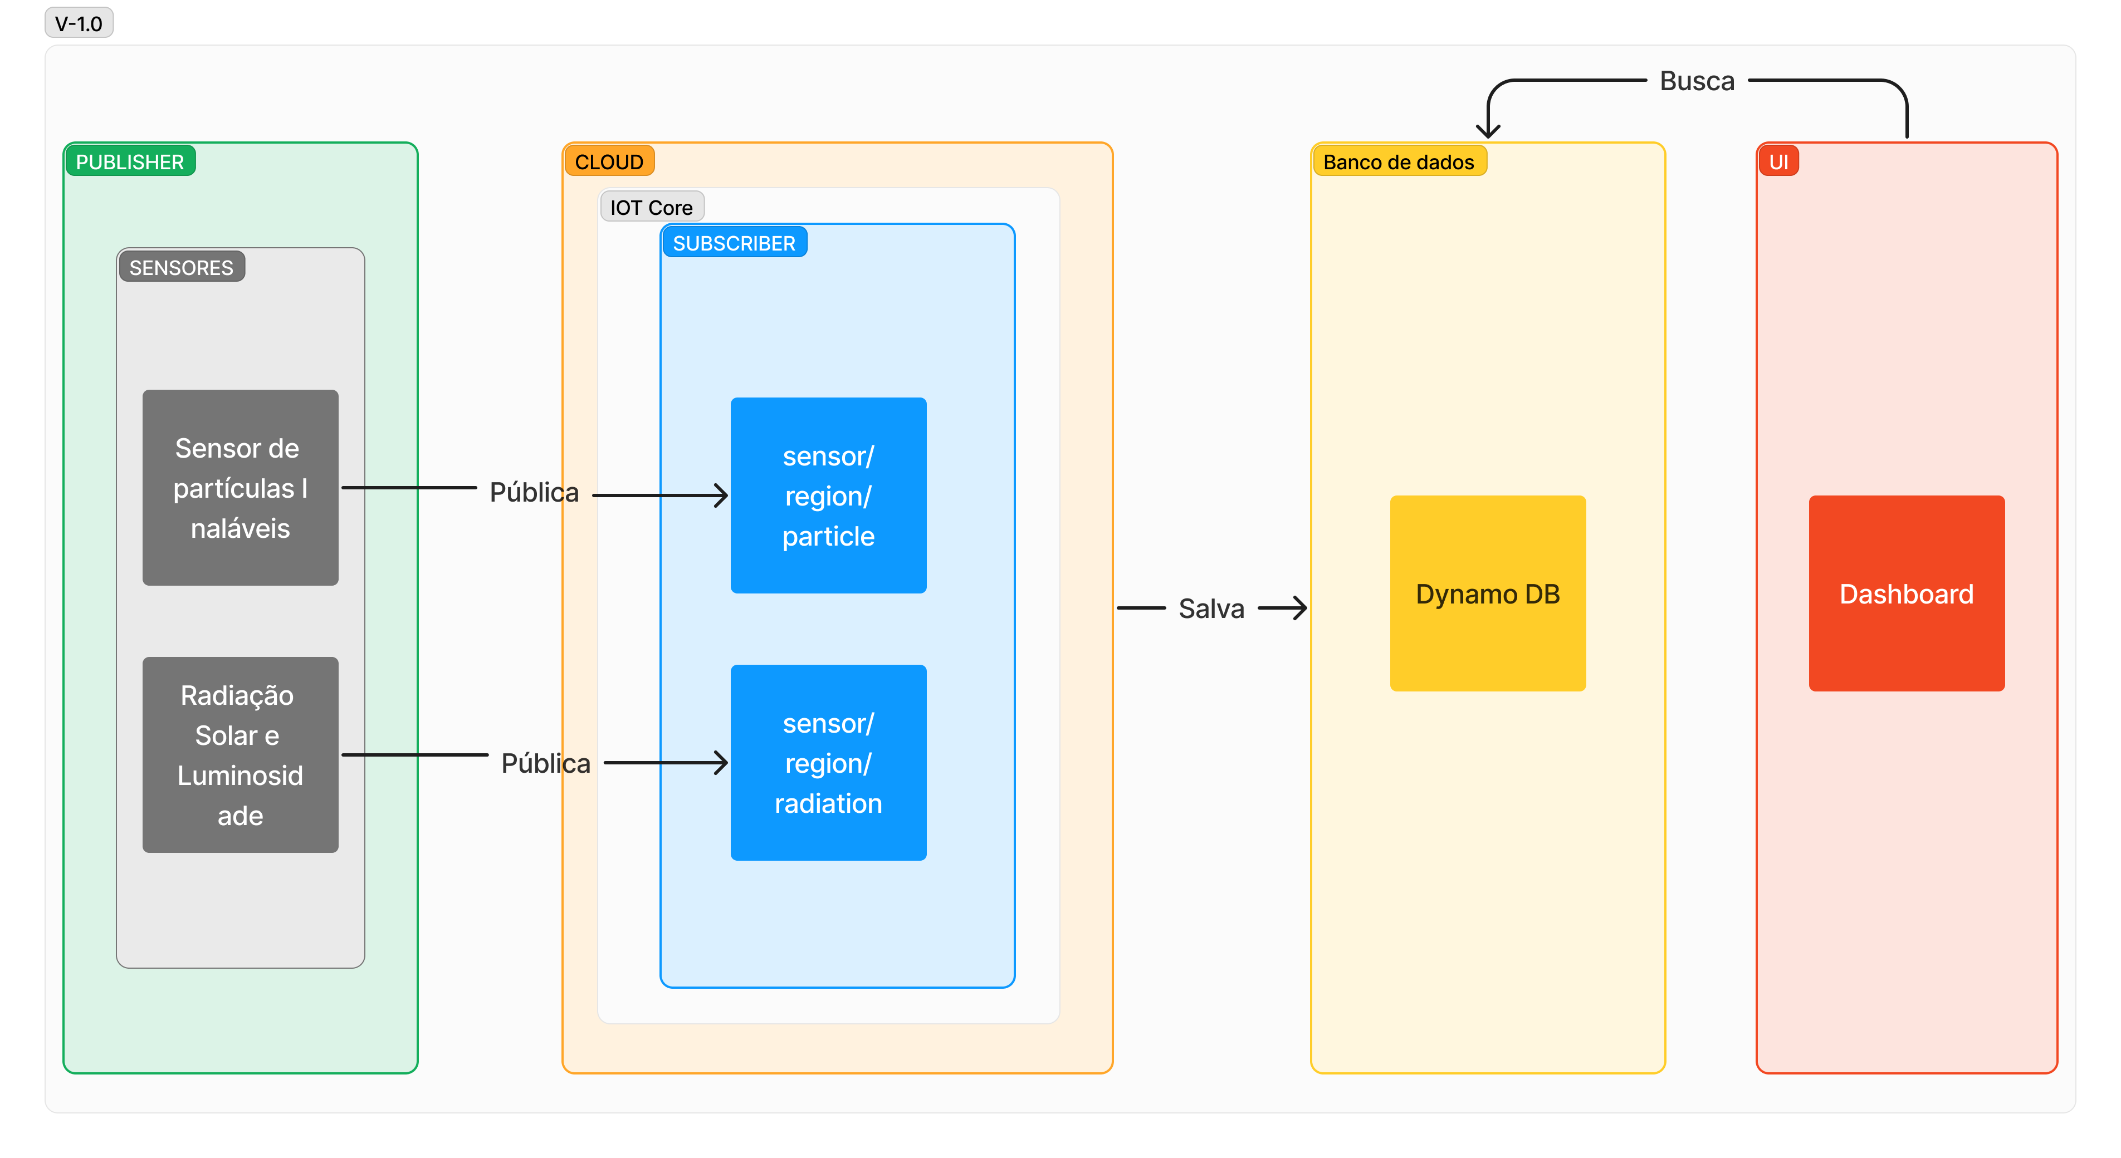Click the Salva arrow label
The width and height of the screenshot is (2121, 1158).
pos(1211,608)
